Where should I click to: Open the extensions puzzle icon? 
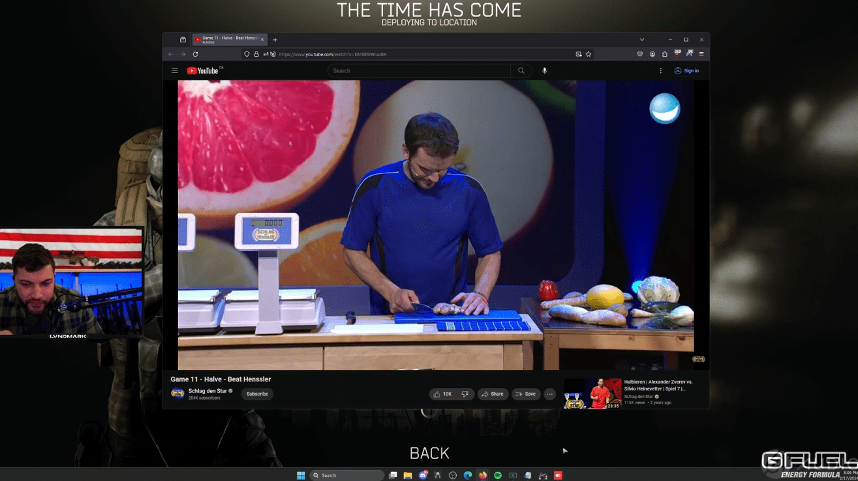coord(664,54)
